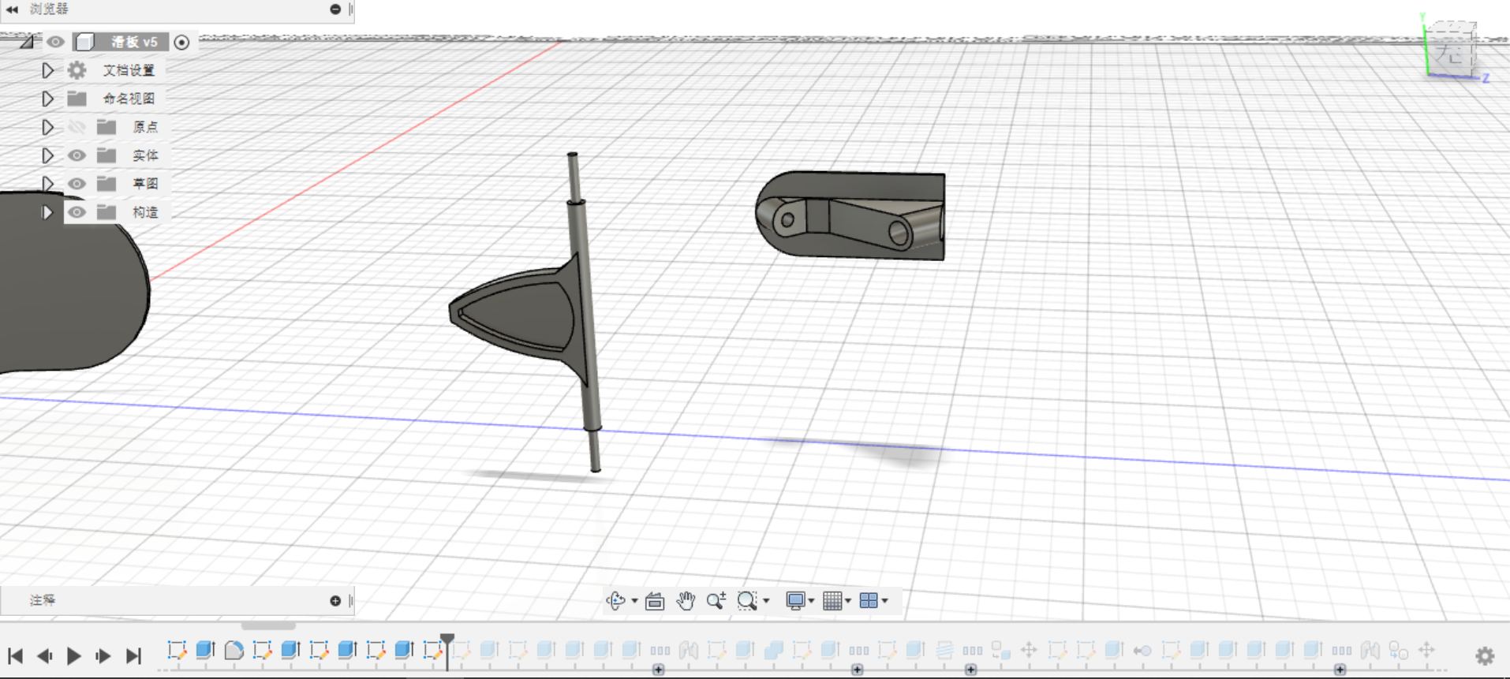1510x679 pixels.
Task: Expand the 草图 tree node
Action: [47, 184]
